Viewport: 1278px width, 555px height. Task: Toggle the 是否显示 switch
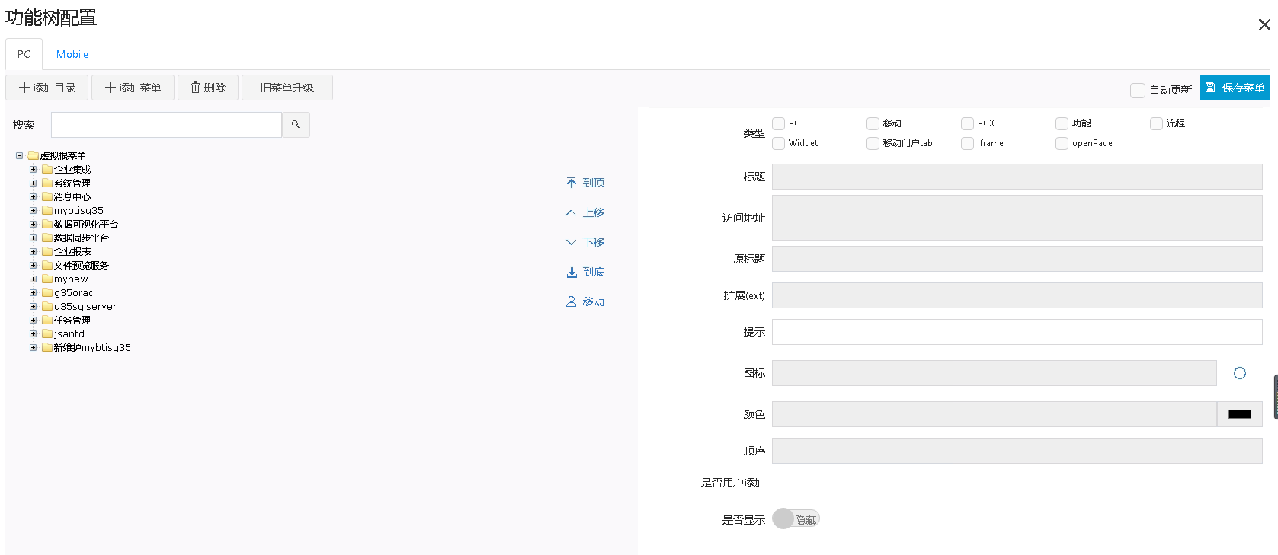795,519
